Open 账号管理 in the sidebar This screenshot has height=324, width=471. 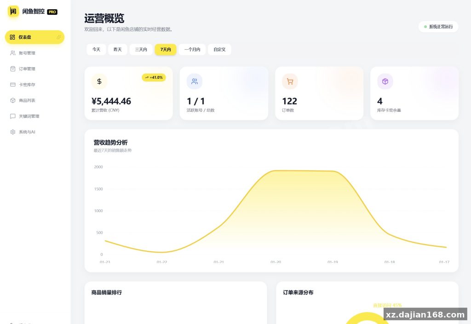(34, 53)
